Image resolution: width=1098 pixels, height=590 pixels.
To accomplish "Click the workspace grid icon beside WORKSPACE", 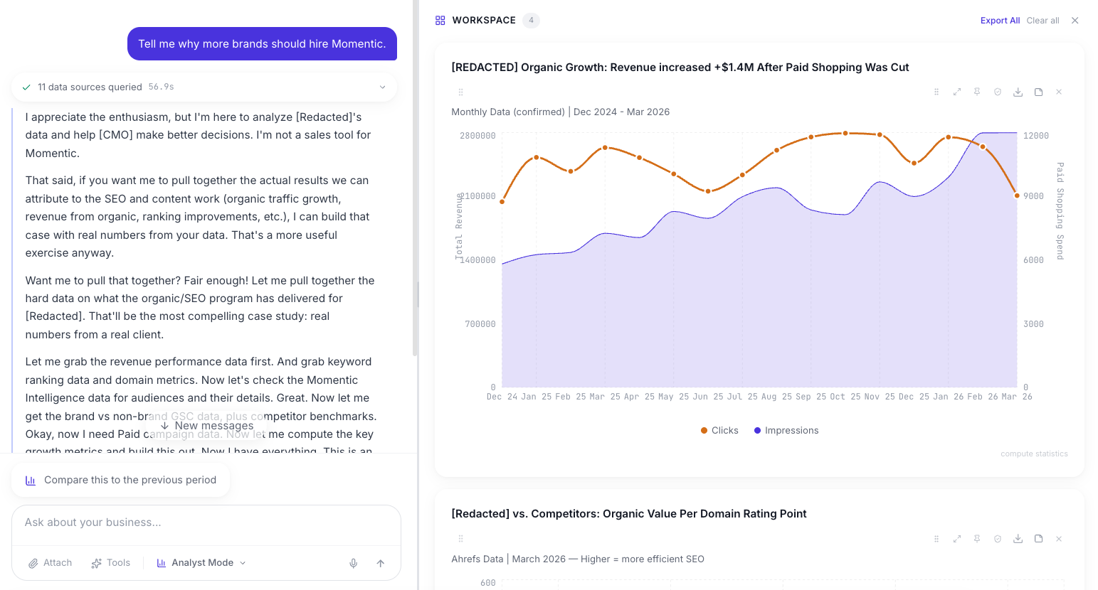I will (440, 20).
